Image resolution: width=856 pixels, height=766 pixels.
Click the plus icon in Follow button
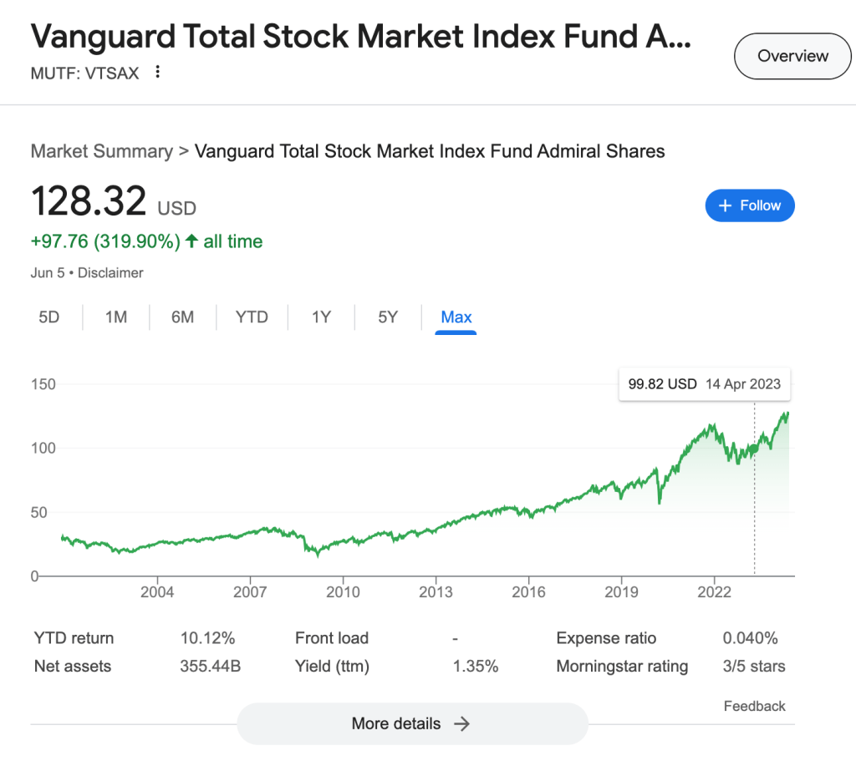725,205
